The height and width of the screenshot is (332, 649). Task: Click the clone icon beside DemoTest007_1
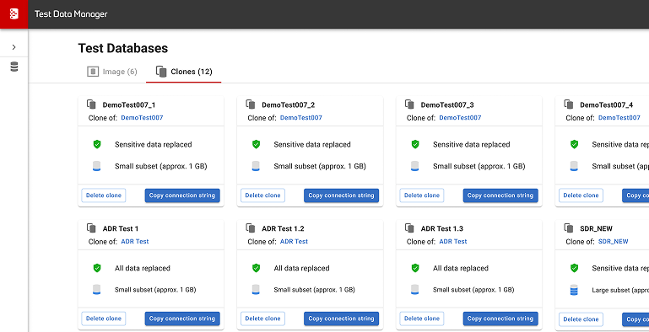coord(91,104)
